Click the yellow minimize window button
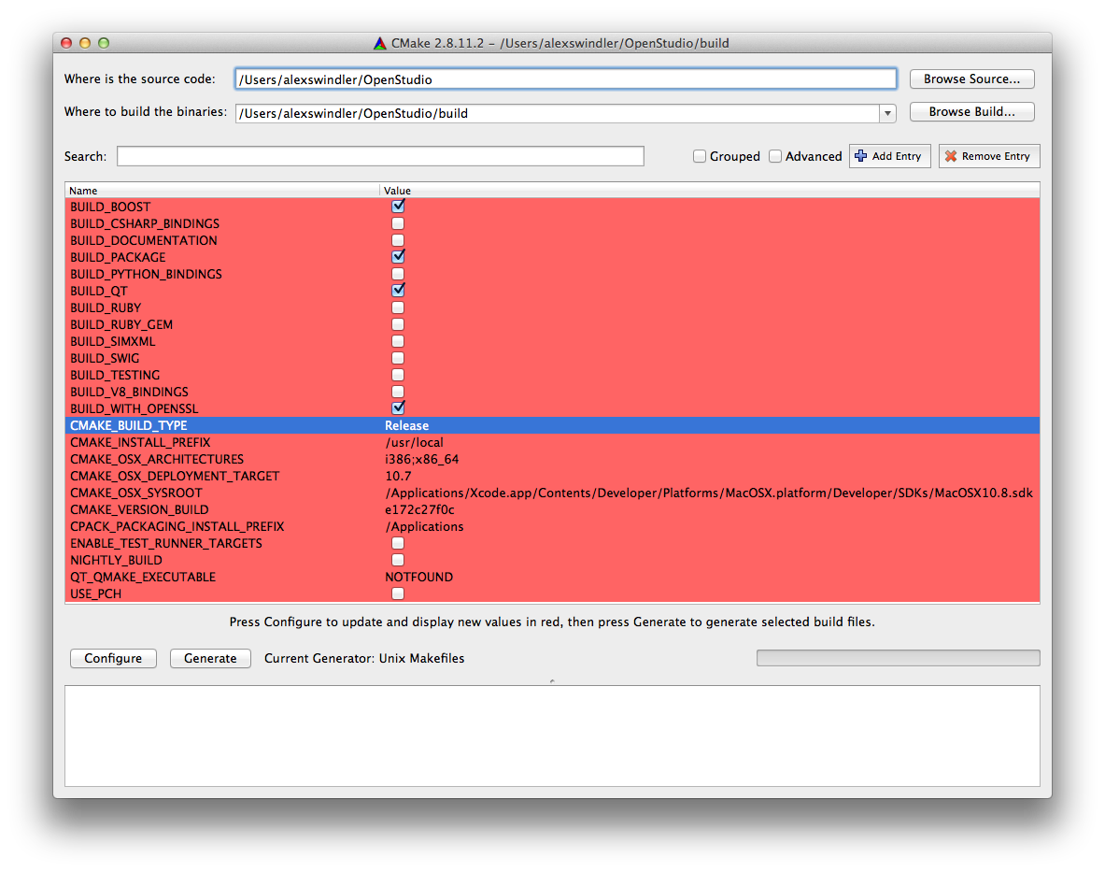Image resolution: width=1105 pixels, height=872 pixels. [x=85, y=43]
